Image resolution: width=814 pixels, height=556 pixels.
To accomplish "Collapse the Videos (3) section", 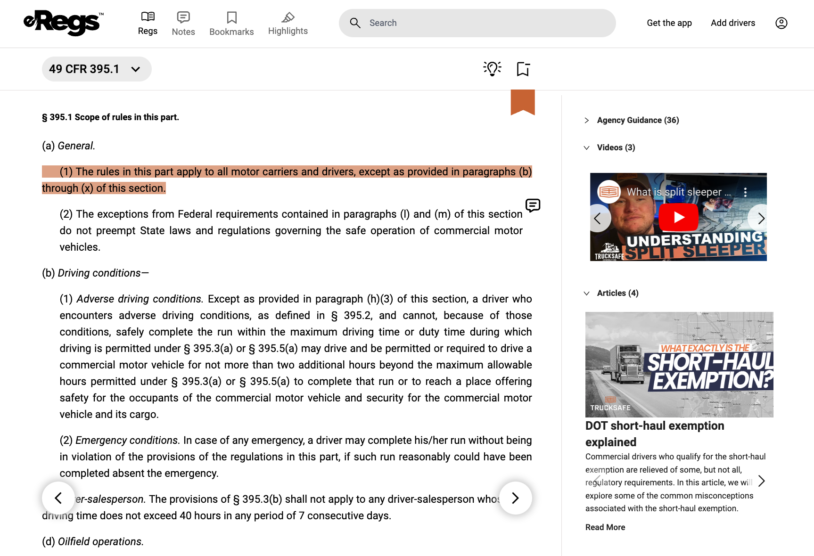I will (609, 147).
